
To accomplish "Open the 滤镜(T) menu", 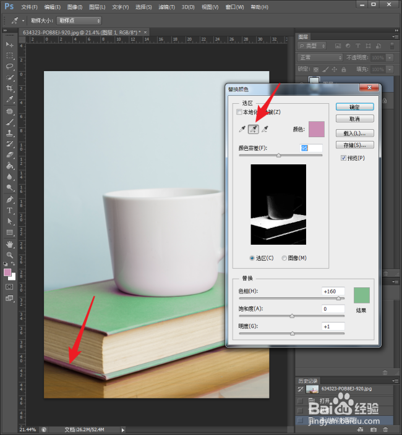I will pos(166,7).
